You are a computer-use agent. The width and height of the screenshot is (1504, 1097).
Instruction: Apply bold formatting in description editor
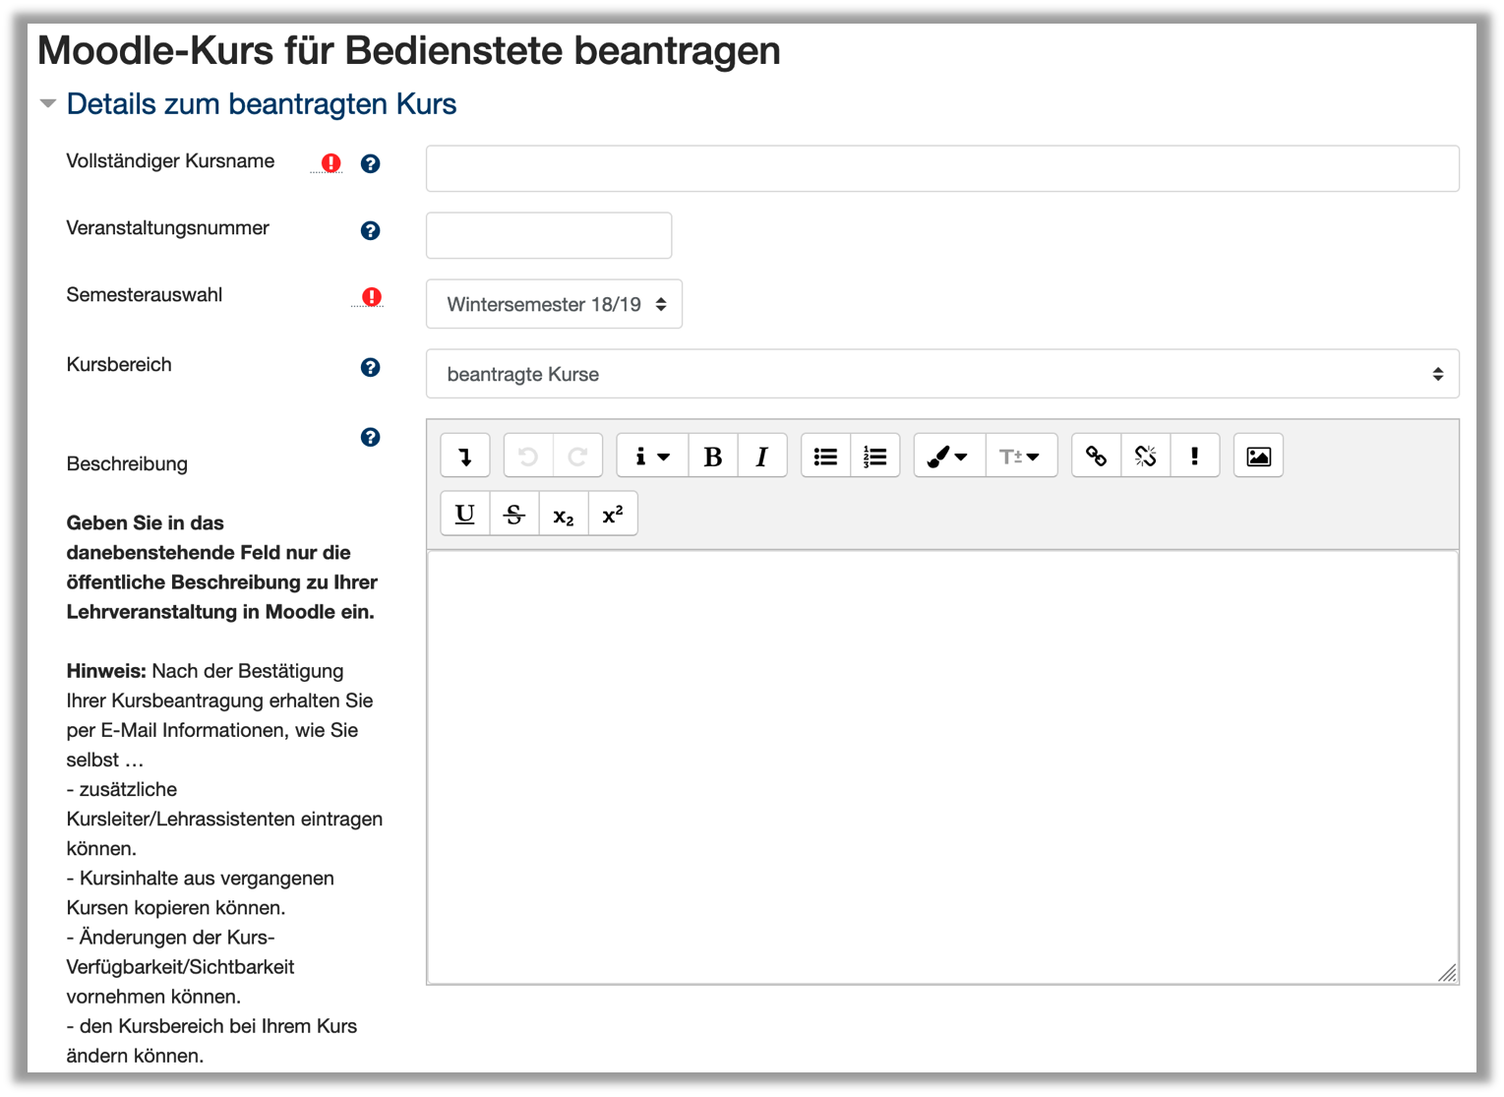pyautogui.click(x=713, y=457)
